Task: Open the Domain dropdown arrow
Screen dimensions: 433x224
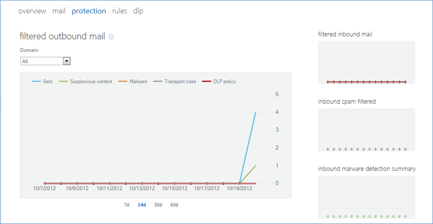Action: [67, 61]
